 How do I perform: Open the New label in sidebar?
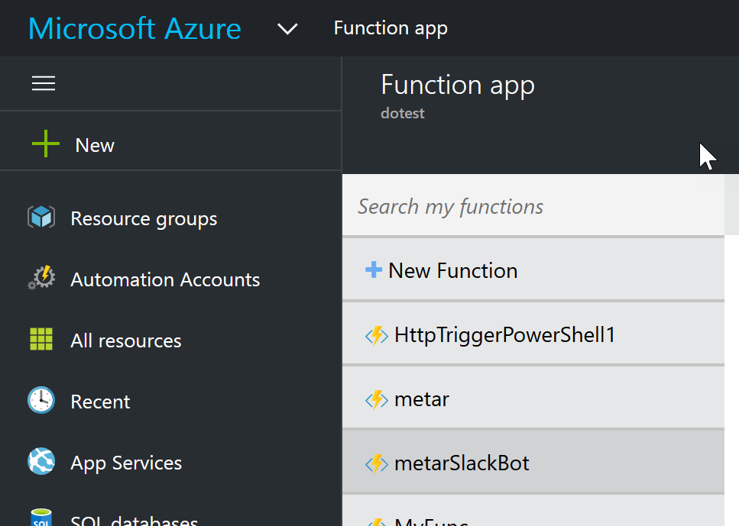click(x=95, y=145)
